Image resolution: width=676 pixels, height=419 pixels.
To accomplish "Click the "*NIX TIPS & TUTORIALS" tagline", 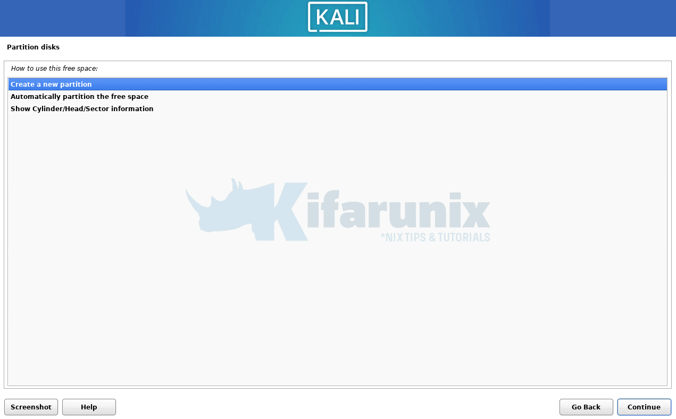I will coord(435,237).
